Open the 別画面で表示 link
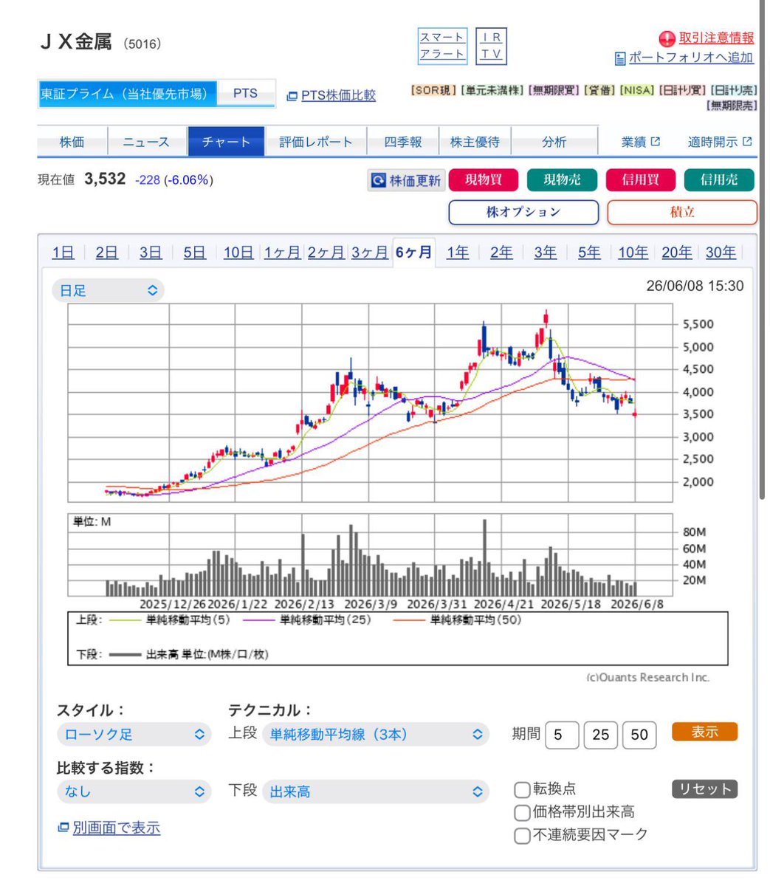Image resolution: width=770 pixels, height=886 pixels. click(117, 828)
